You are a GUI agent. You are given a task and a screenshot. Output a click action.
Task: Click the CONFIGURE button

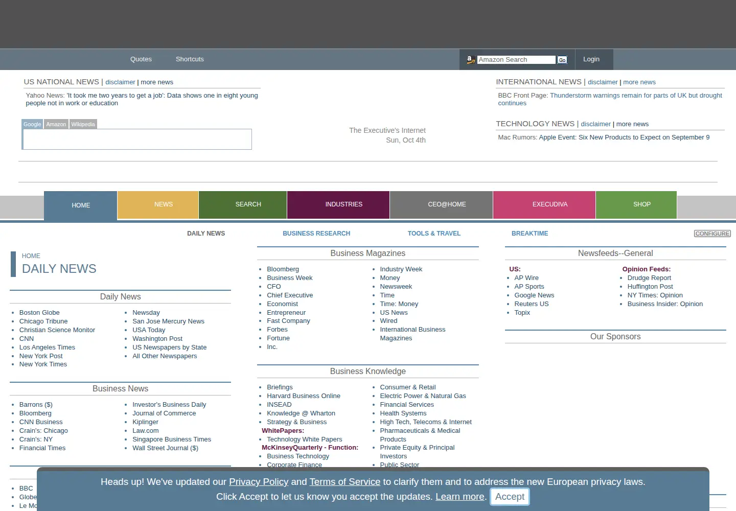(x=712, y=234)
